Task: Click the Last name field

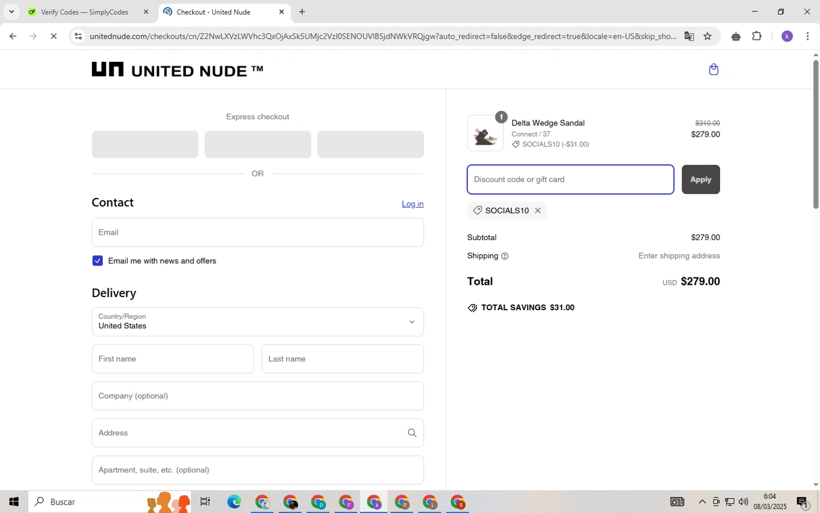Action: coord(343,359)
